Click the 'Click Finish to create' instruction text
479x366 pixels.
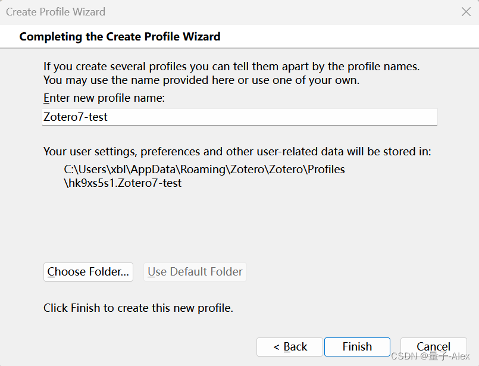pyautogui.click(x=138, y=308)
